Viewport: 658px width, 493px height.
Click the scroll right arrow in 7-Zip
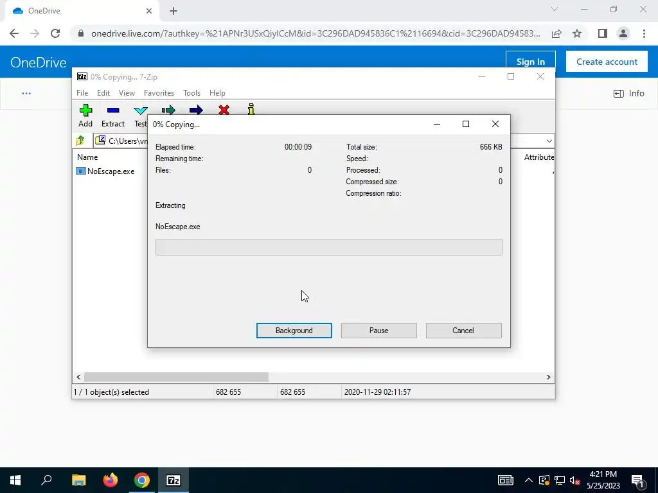[x=549, y=377]
